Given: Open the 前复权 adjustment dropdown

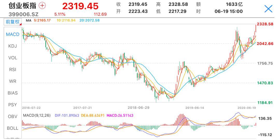Looking at the screenshot, I should point(13,22).
